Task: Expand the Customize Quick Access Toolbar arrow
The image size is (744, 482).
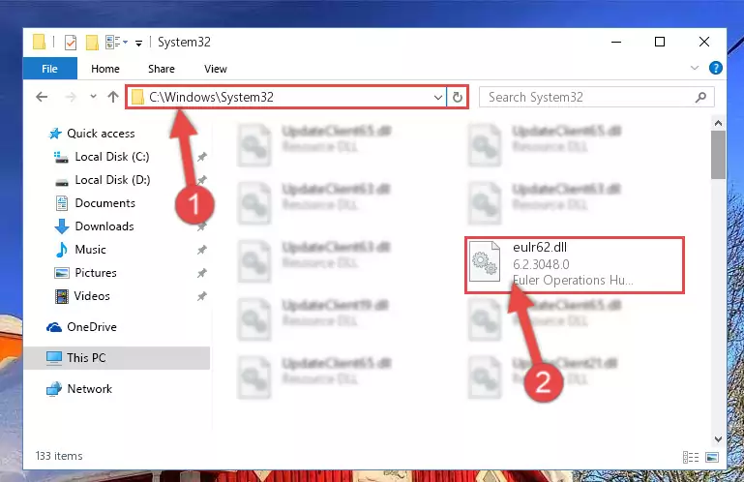Action: click(x=138, y=44)
